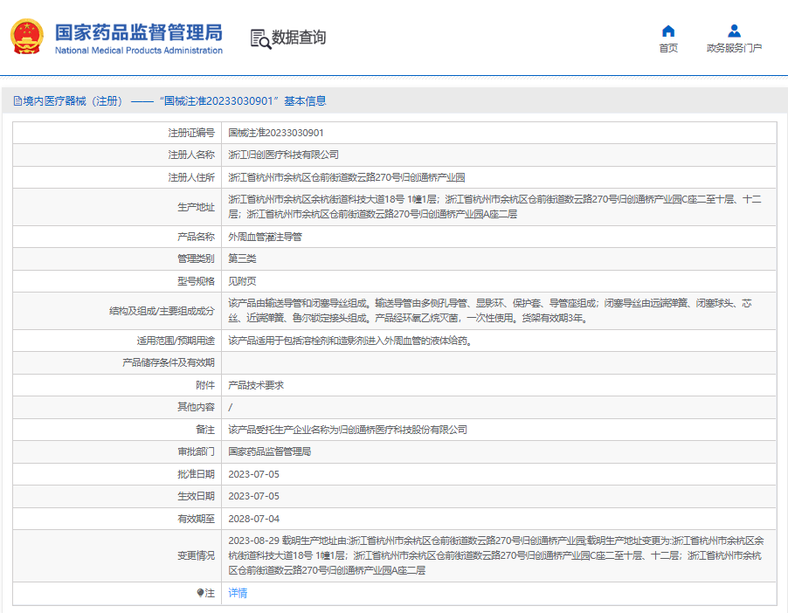The height and width of the screenshot is (613, 788).
Task: Click the expiry date 2028-07-04
Action: pos(254,519)
